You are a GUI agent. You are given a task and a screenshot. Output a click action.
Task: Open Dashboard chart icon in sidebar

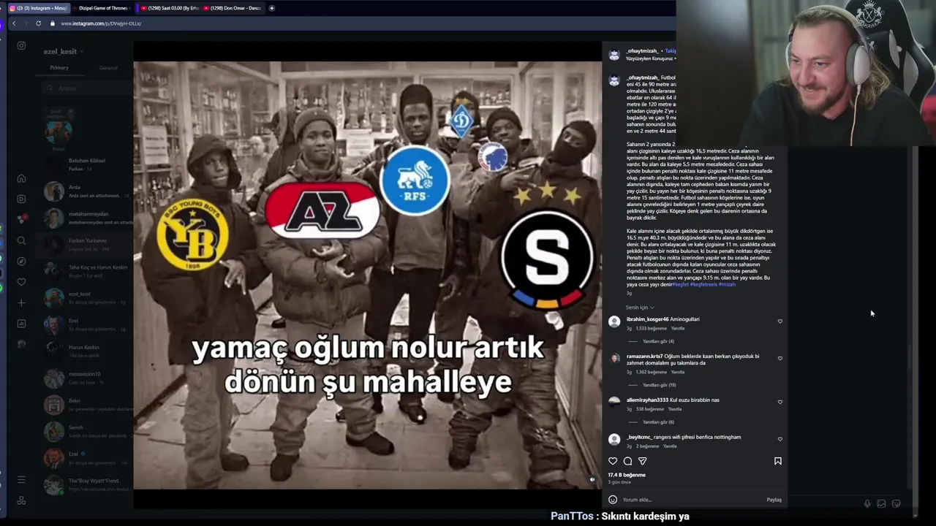21,324
